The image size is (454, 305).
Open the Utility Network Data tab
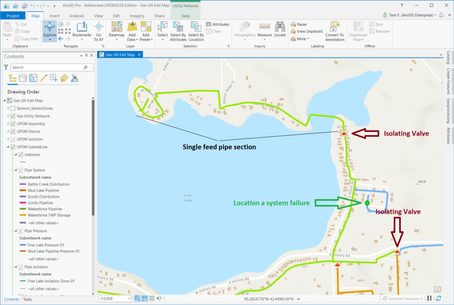point(185,15)
